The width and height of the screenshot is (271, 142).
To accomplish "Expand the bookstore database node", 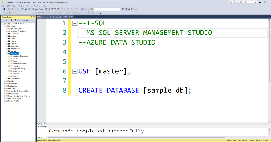I will pos(7,34).
